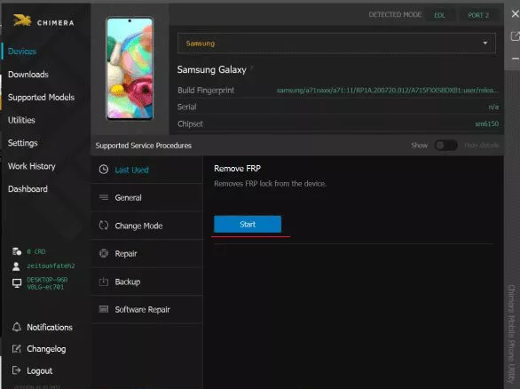520x389 pixels.
Task: Select the Backup tab
Action: [x=147, y=282]
